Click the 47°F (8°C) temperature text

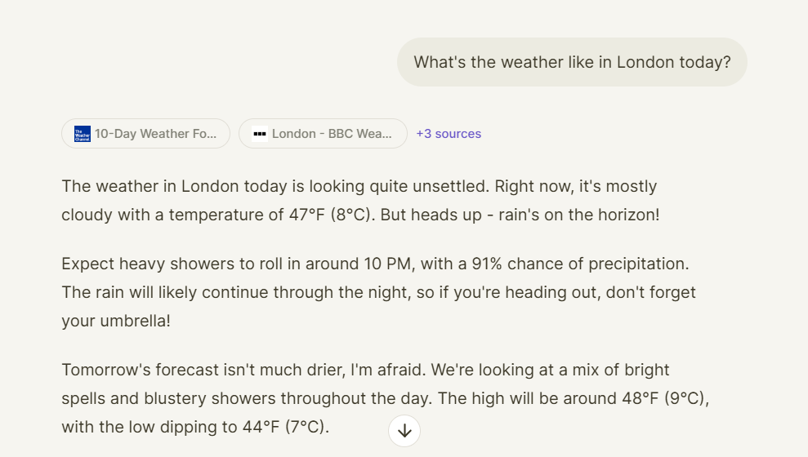tap(330, 215)
